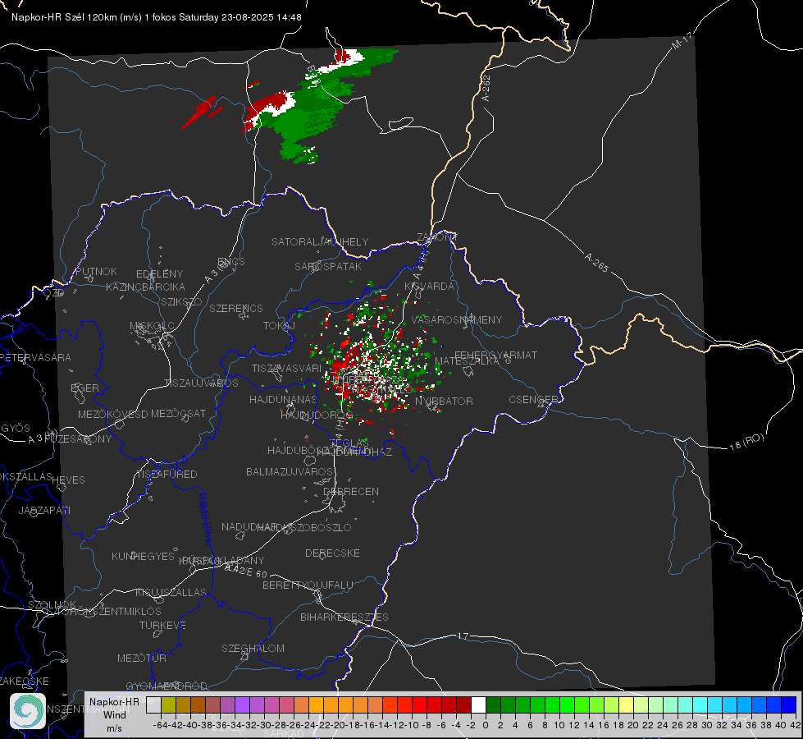
Task: Click the legend value label 42
Action: (x=795, y=725)
